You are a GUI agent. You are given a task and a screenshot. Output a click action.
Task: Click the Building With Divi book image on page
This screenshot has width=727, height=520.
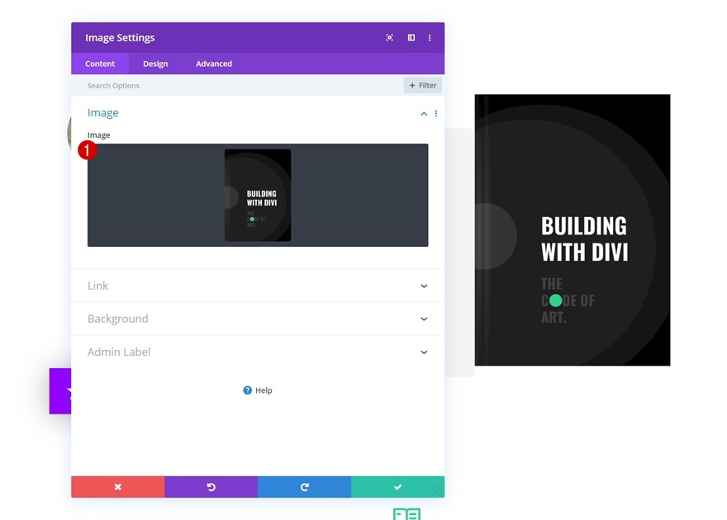tap(573, 230)
